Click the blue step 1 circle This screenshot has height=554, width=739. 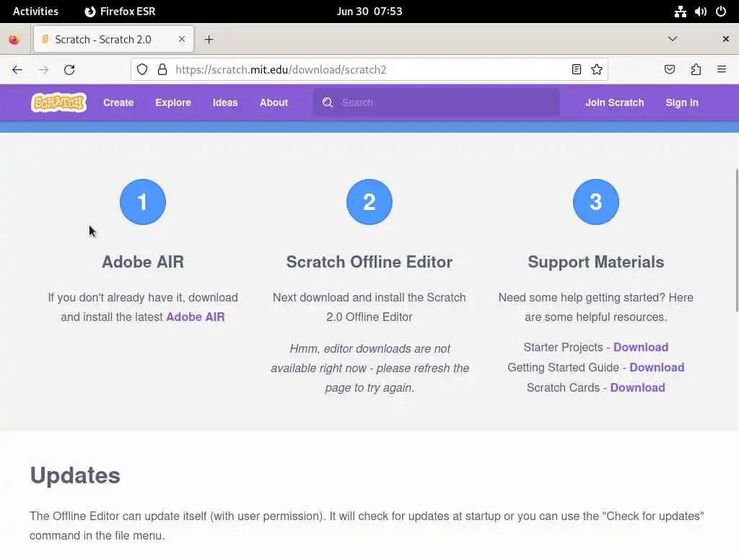pos(143,202)
